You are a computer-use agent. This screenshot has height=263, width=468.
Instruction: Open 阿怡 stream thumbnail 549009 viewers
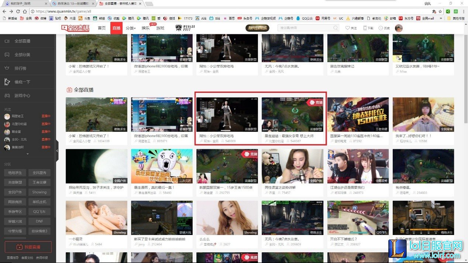click(x=227, y=115)
